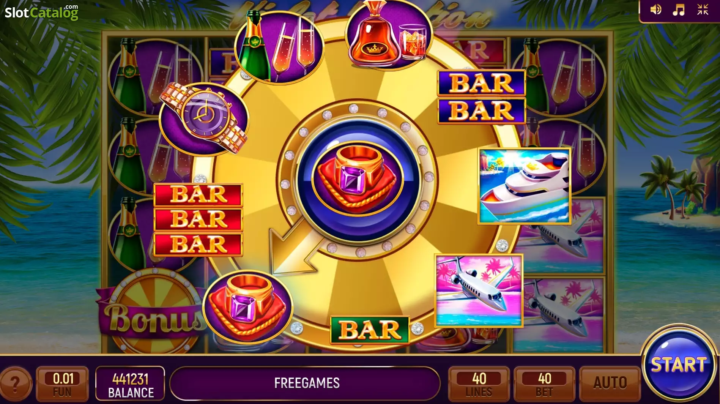The width and height of the screenshot is (720, 404).
Task: Click the 441231 BALANCE display
Action: pos(130,383)
